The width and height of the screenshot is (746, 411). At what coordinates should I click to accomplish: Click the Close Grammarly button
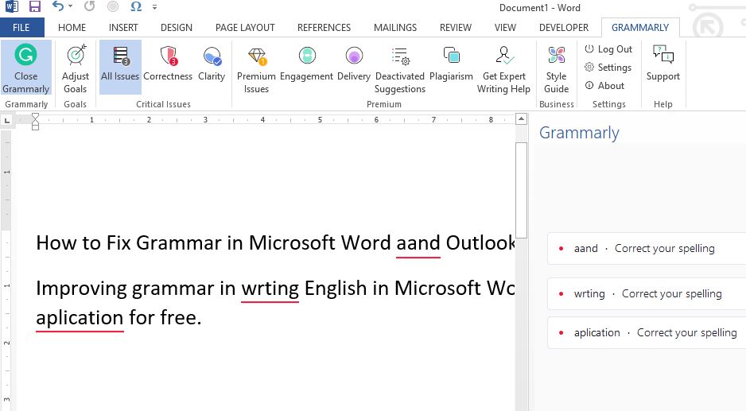pos(25,67)
